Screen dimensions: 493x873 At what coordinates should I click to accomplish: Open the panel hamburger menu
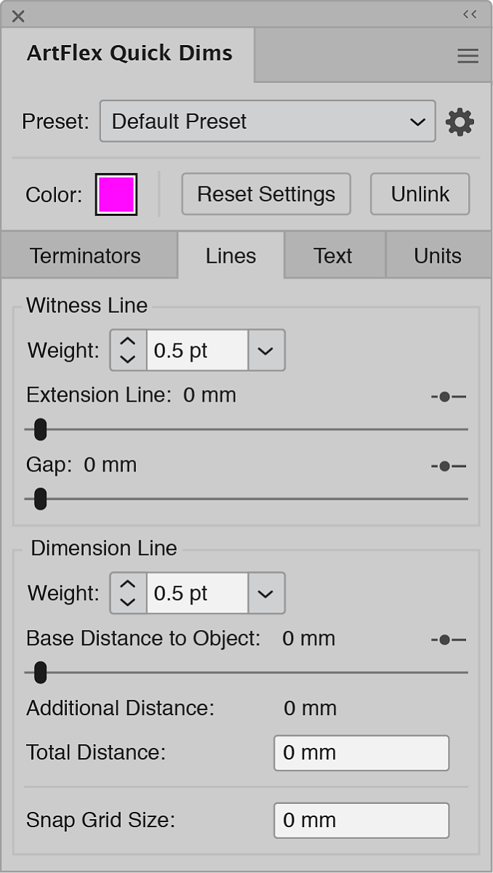468,56
